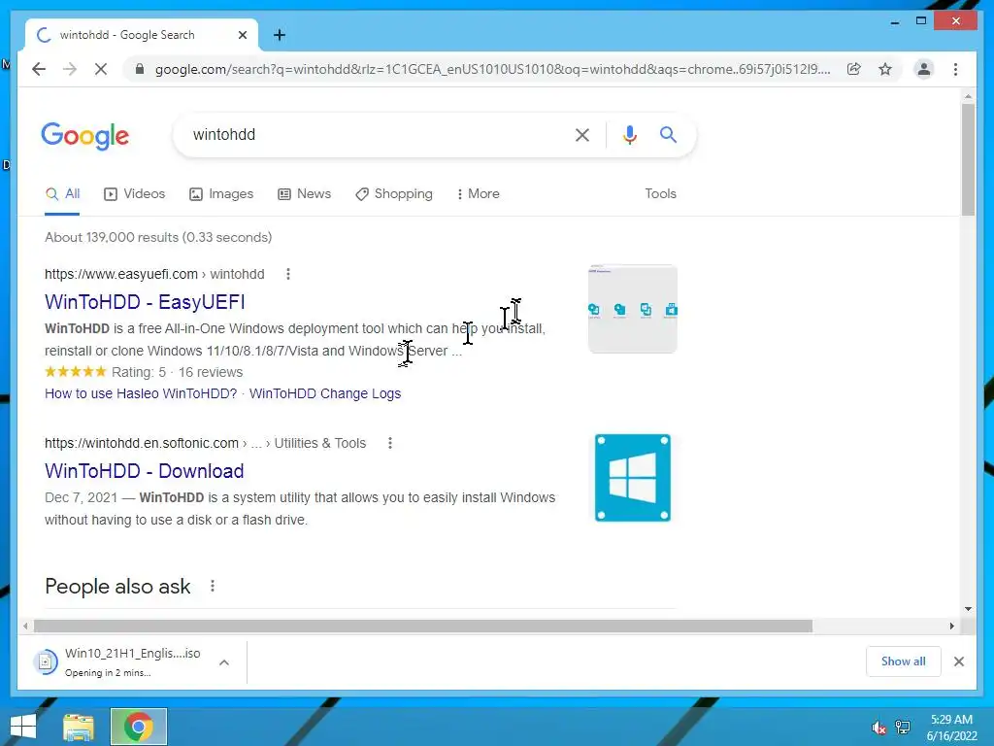This screenshot has height=746, width=994.
Task: Click the search input containing wintohdd
Action: [374, 134]
